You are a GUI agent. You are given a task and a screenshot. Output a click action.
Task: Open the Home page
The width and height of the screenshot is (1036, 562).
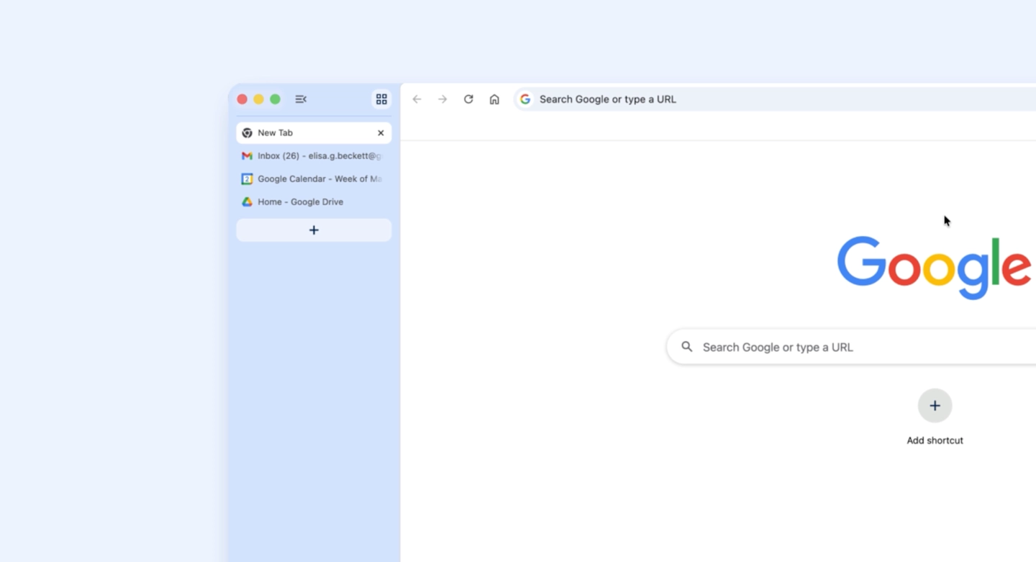tap(494, 99)
